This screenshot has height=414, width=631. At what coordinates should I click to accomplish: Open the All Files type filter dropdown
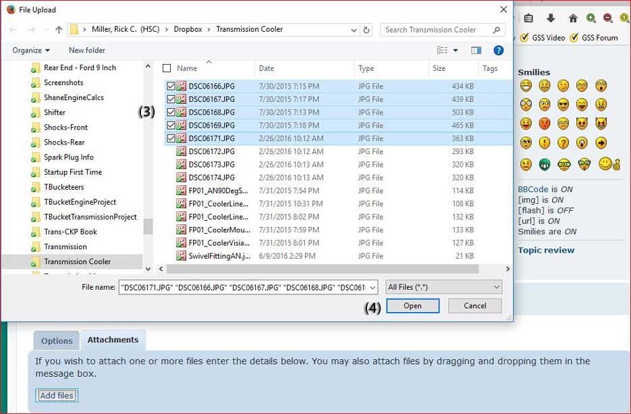[x=443, y=287]
